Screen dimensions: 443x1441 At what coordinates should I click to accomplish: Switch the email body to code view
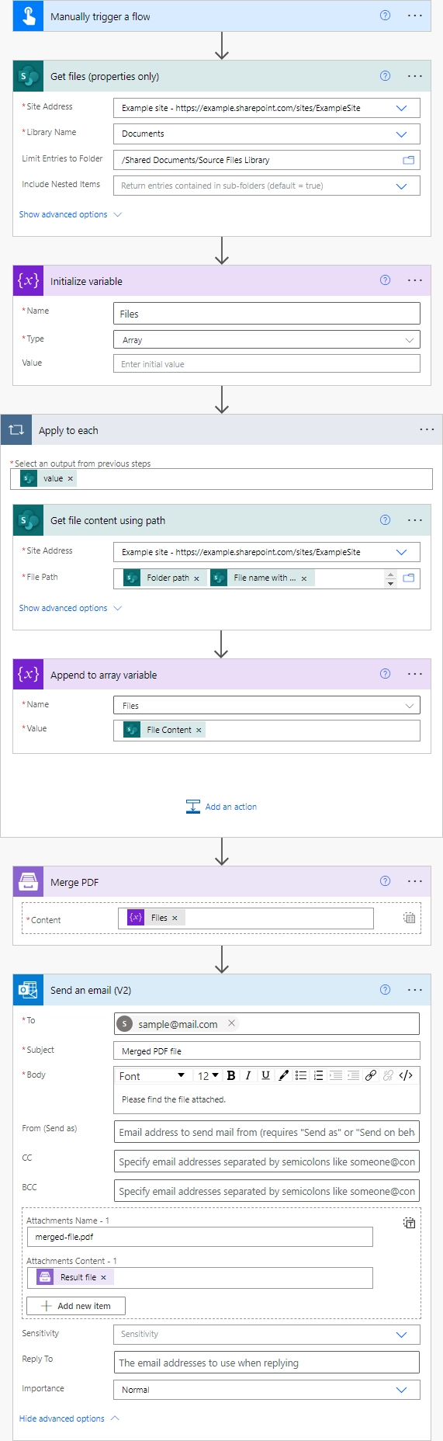click(406, 1075)
